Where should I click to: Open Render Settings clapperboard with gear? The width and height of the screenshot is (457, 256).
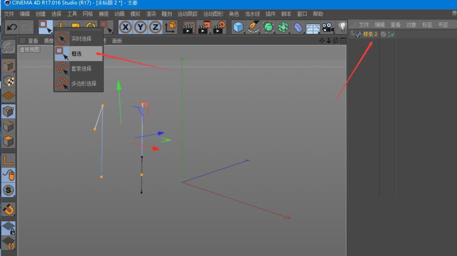[x=219, y=27]
